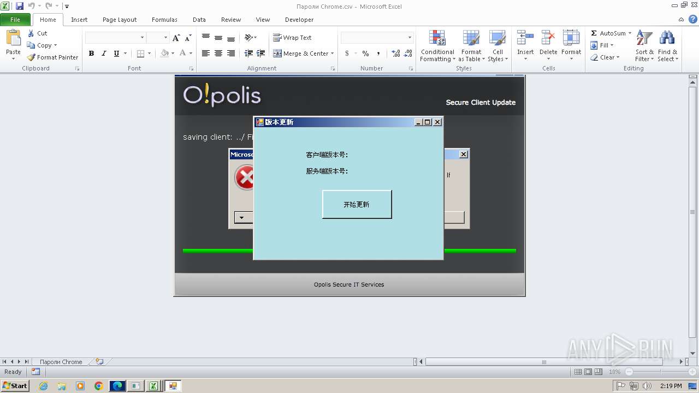Click the speaker volume tray icon
699x393 pixels.
647,386
